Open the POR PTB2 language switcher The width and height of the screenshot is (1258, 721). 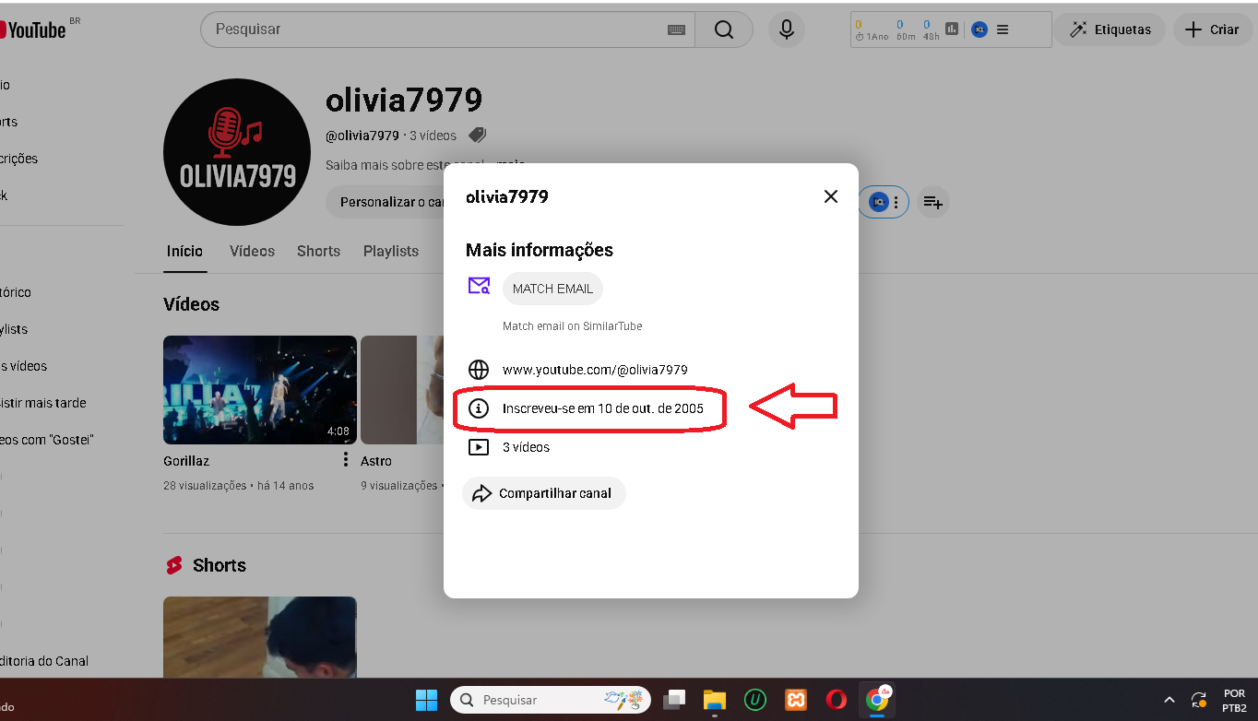(1234, 700)
